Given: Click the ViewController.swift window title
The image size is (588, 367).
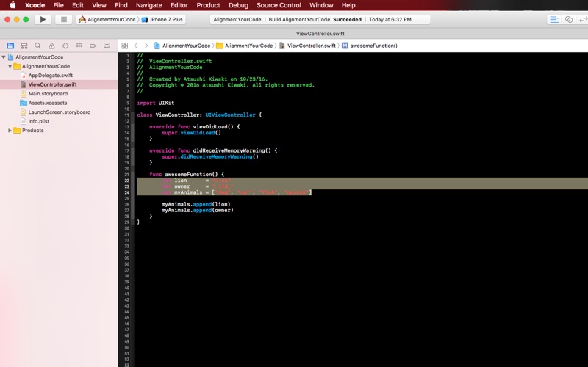Looking at the screenshot, I should tap(320, 33).
